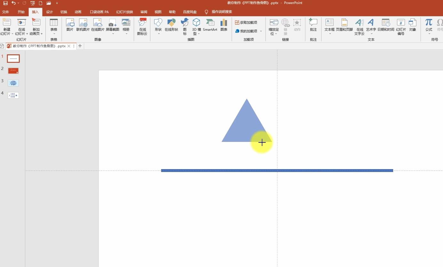This screenshot has height=267, width=443.
Task: Open the 口袋动画 PA tab
Action: [x=99, y=12]
